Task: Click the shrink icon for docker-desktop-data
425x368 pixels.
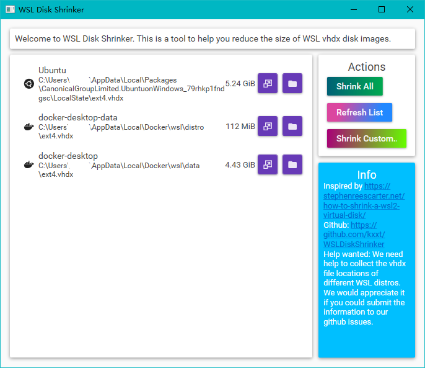Action: click(268, 126)
